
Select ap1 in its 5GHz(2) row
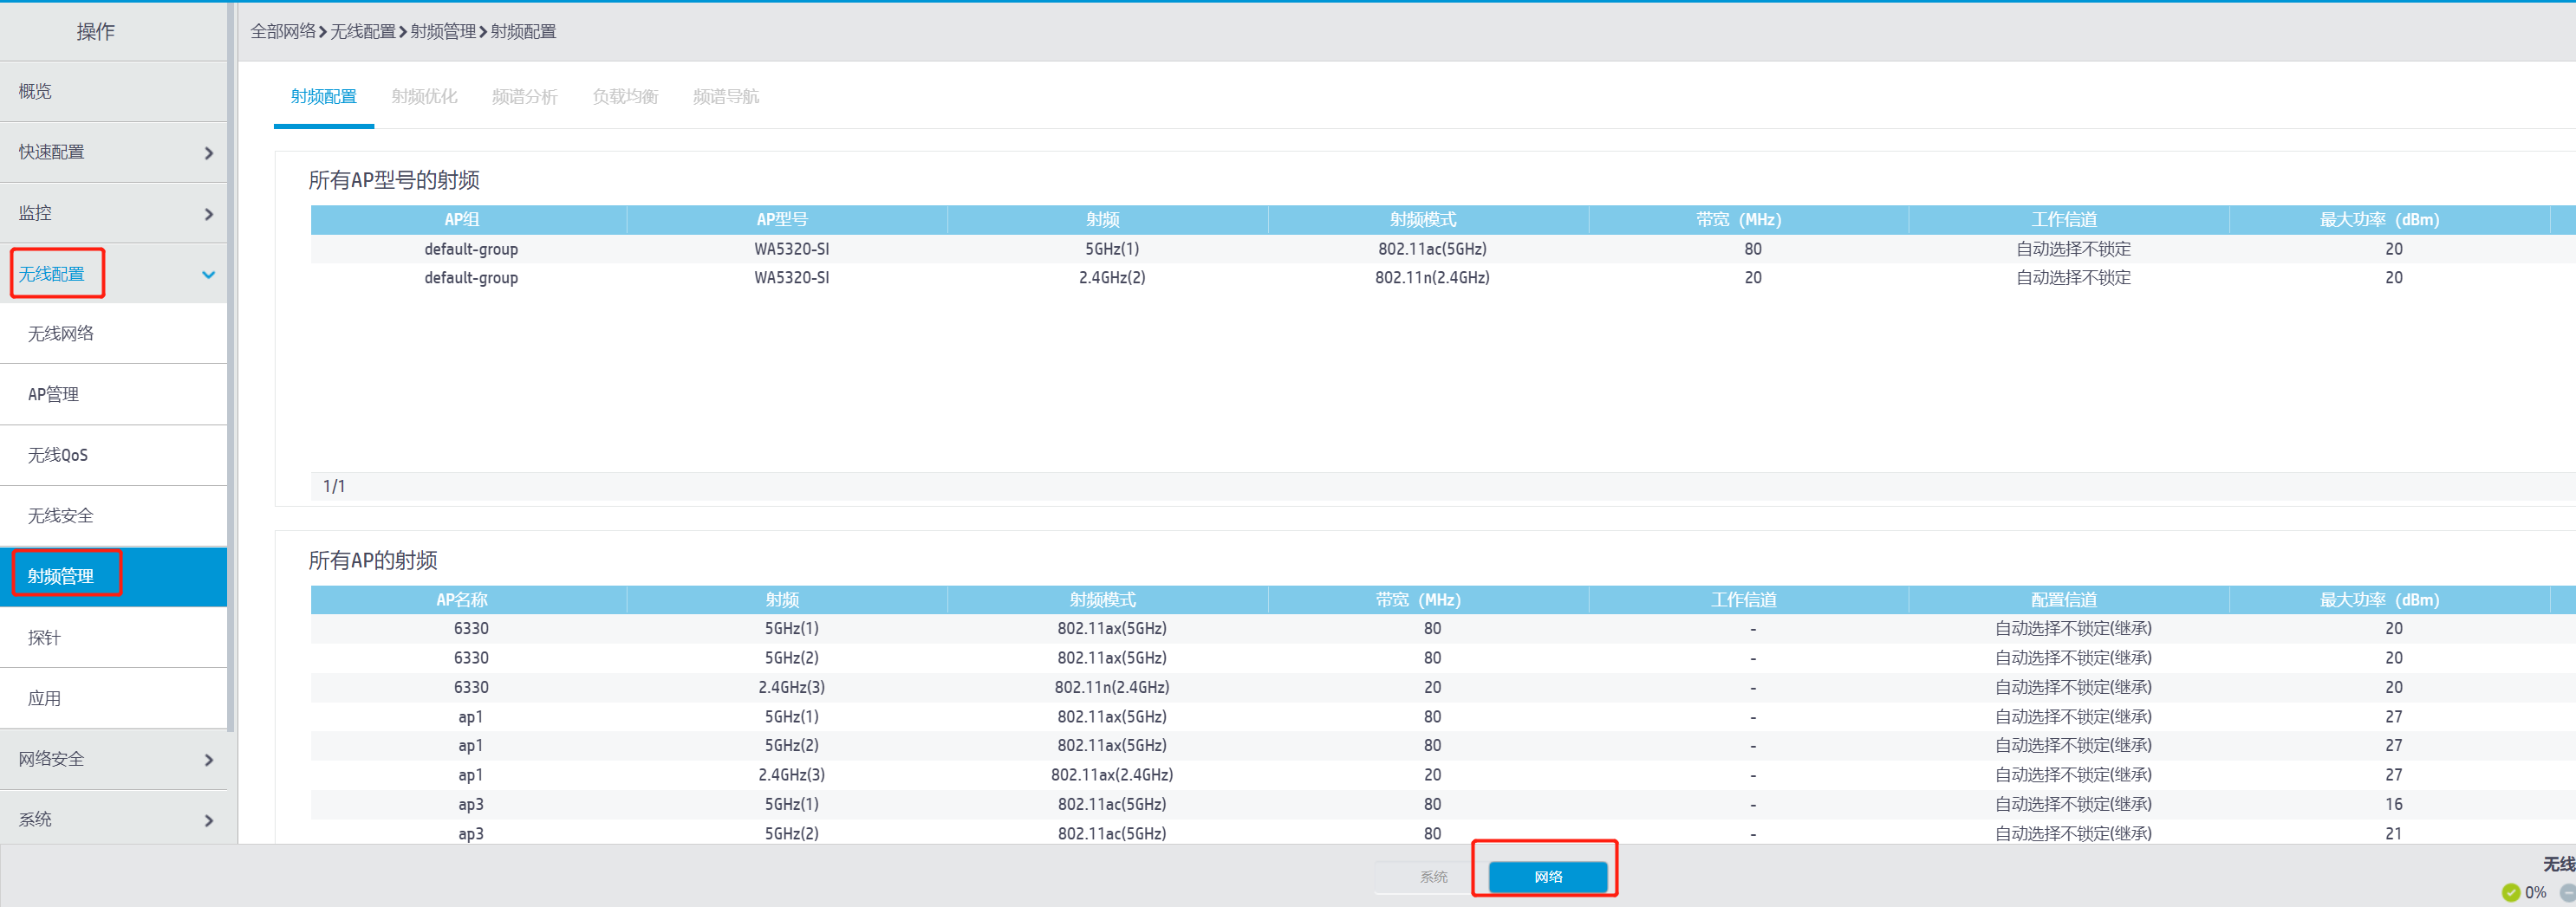[471, 746]
